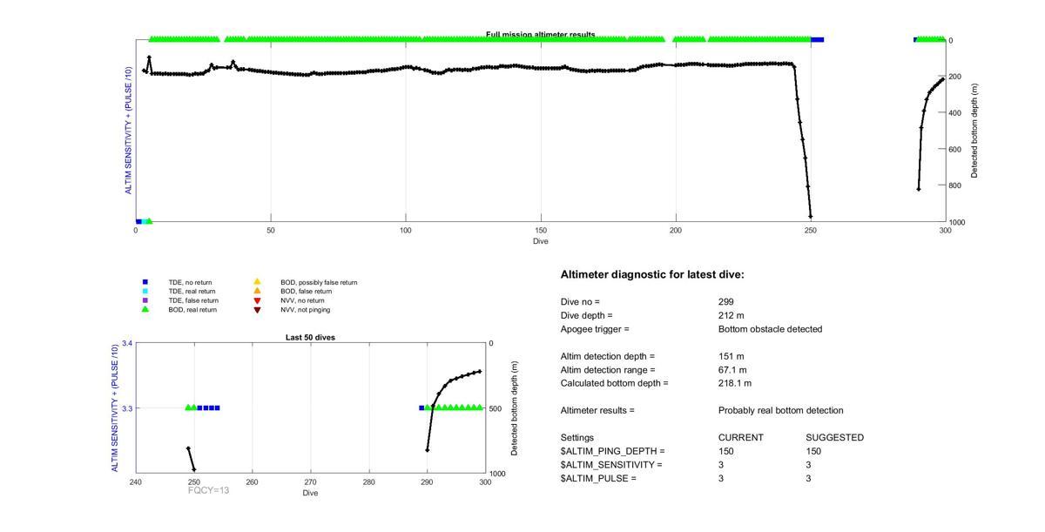
Task: Select the current value 150 for ALTIM_PING_DEPTH
Action: tap(725, 451)
